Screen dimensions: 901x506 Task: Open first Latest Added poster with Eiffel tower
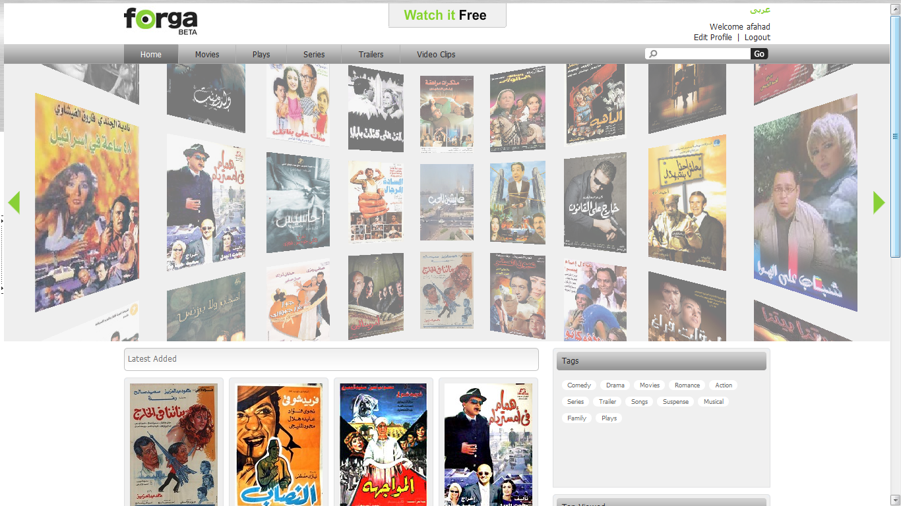pos(173,444)
